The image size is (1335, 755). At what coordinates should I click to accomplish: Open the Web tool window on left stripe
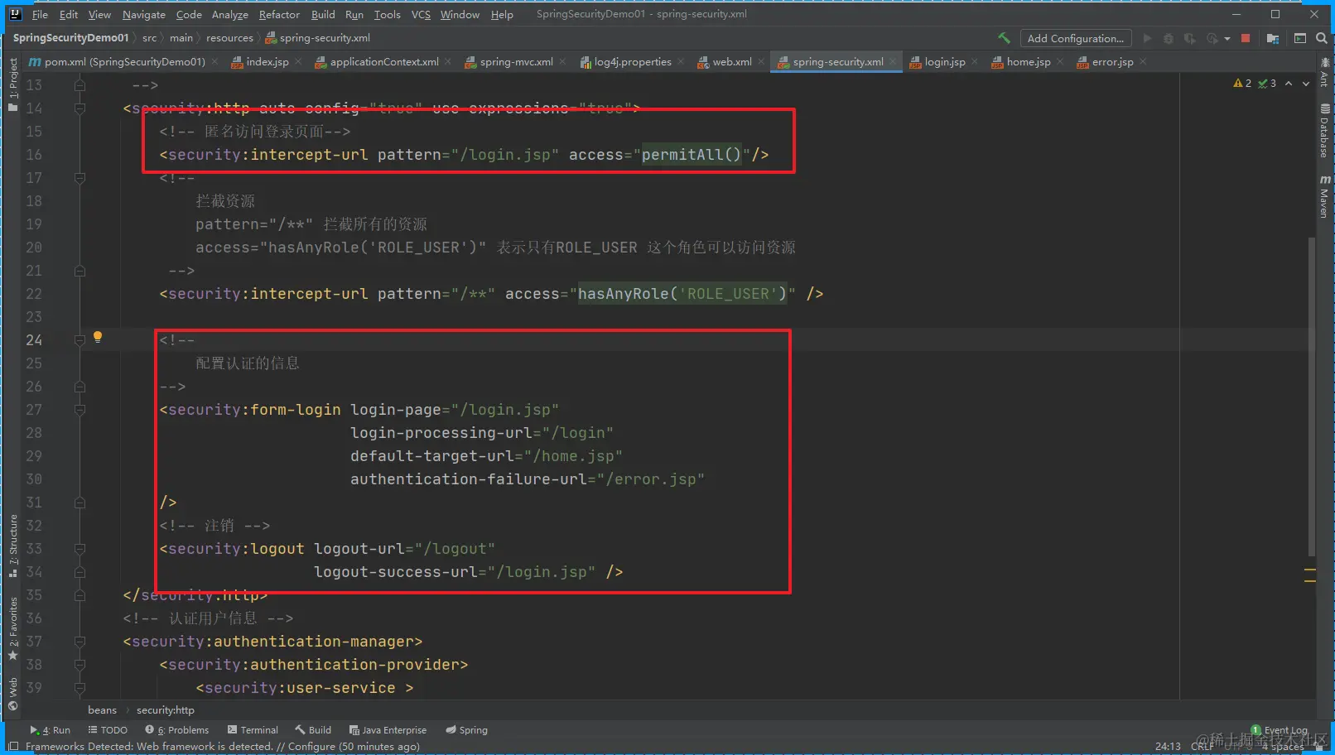pos(13,694)
